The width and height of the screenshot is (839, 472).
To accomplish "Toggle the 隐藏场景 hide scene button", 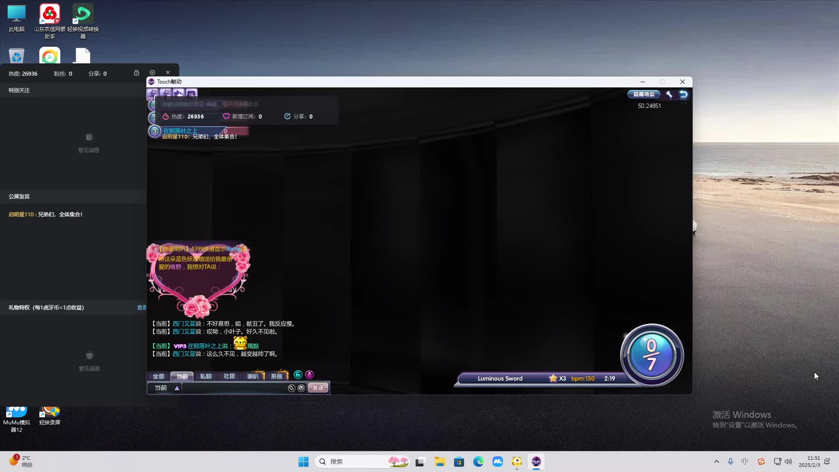I will [x=644, y=94].
